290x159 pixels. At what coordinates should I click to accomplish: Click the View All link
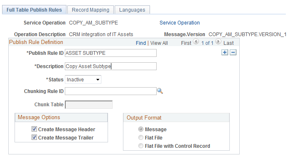(159, 43)
